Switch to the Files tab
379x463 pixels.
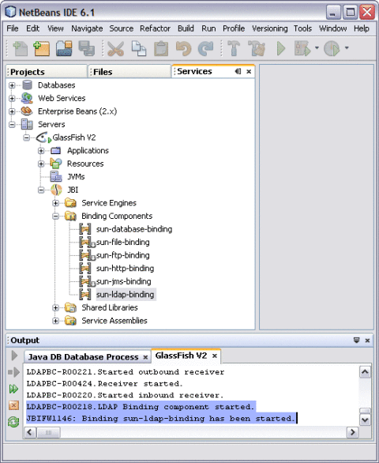coord(129,72)
